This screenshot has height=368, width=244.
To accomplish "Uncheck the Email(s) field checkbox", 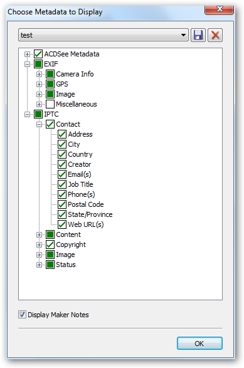I will click(x=62, y=174).
